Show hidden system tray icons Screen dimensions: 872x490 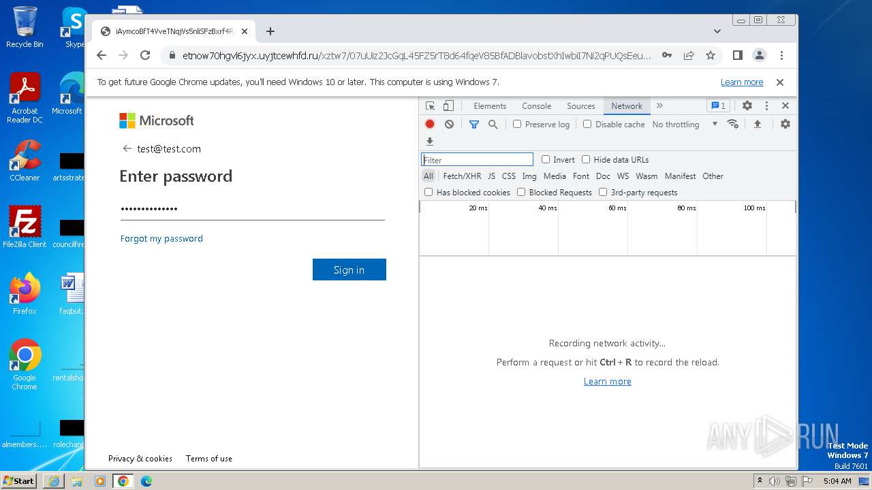pos(760,481)
